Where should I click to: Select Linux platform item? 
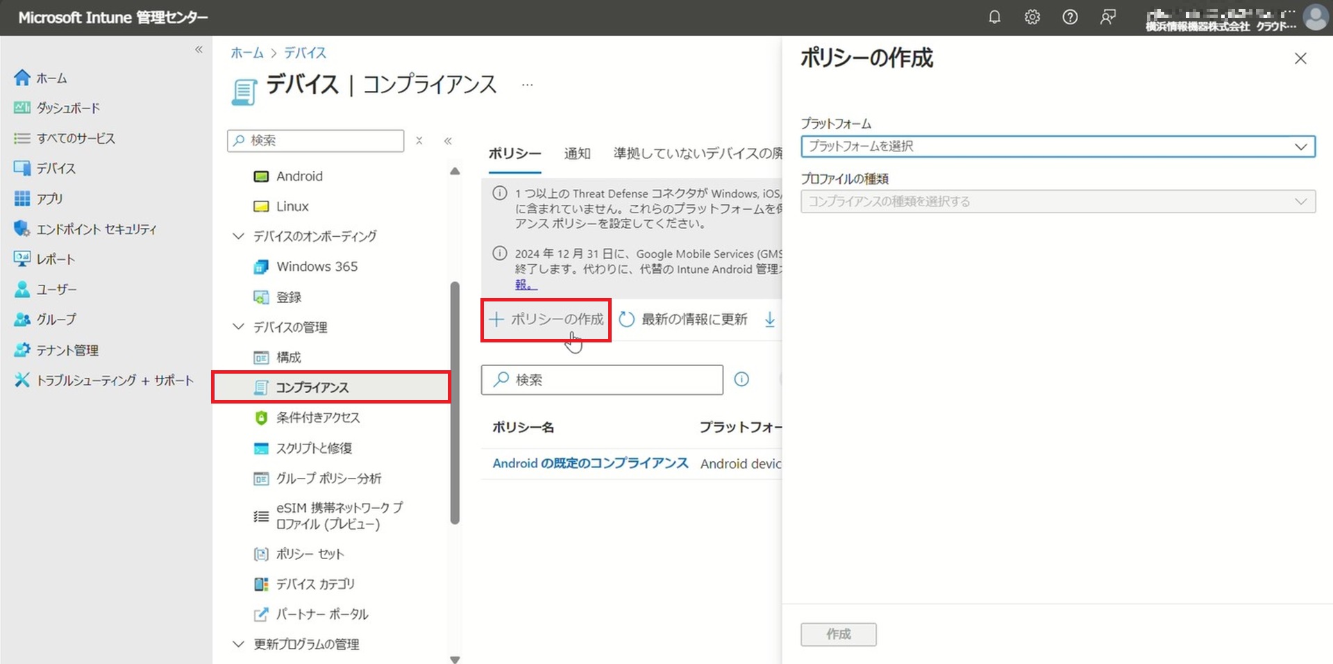tap(281, 206)
